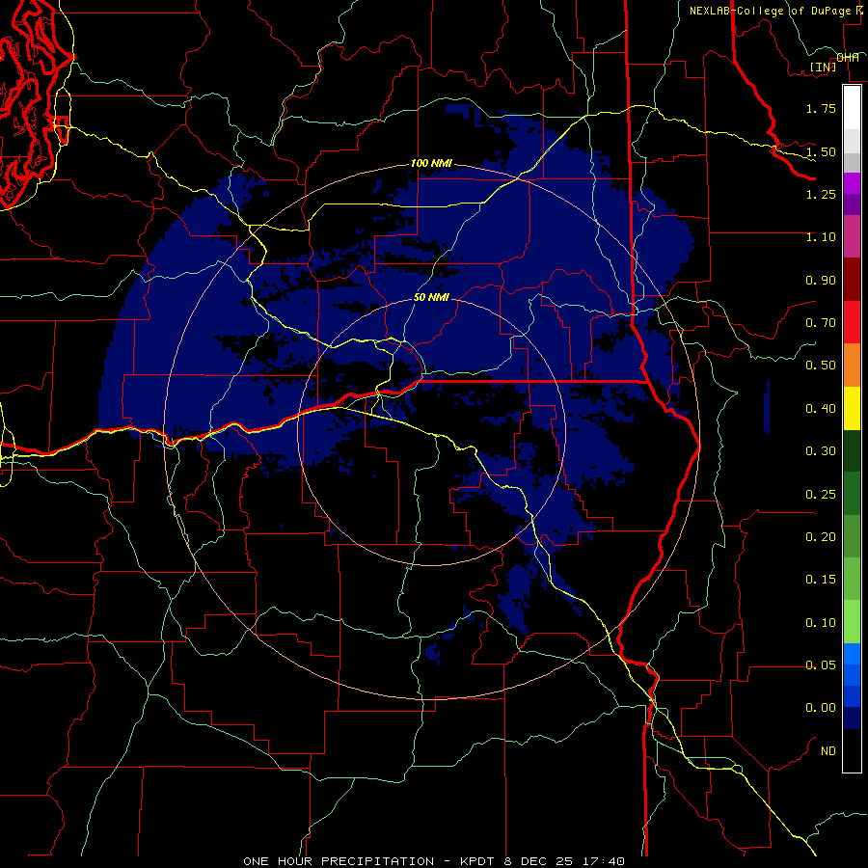Viewport: 868px width, 868px height.
Task: Click the 0.25 scale label
Action: [821, 495]
